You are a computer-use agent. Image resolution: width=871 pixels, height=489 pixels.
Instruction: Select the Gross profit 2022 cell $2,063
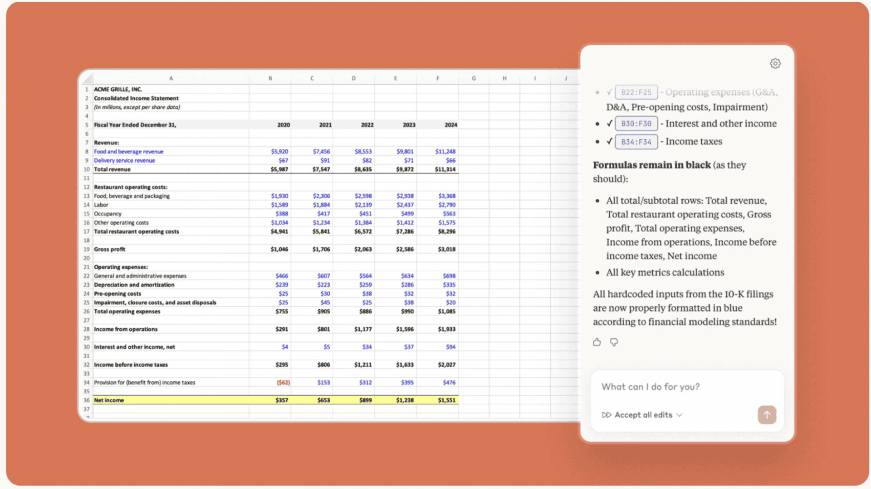tap(362, 249)
